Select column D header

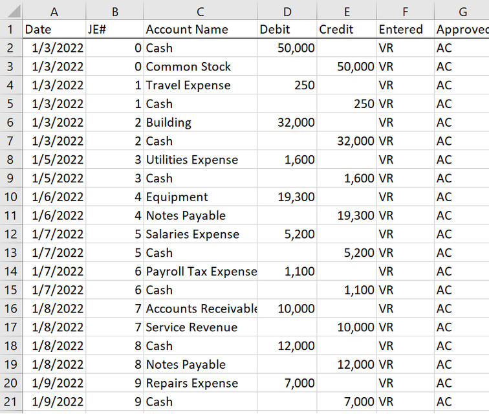[287, 11]
